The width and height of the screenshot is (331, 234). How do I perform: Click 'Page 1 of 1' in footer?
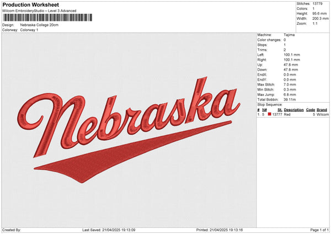(x=319, y=230)
